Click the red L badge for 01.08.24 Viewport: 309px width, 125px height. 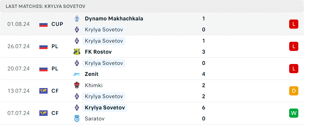point(294,24)
